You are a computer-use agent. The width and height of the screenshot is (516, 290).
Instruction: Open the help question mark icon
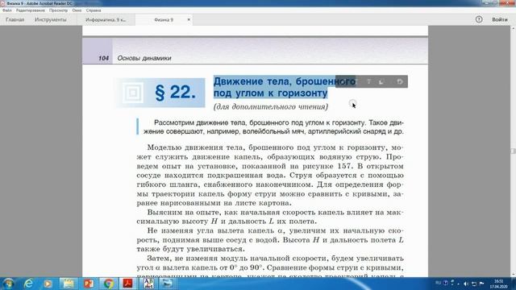(479, 19)
